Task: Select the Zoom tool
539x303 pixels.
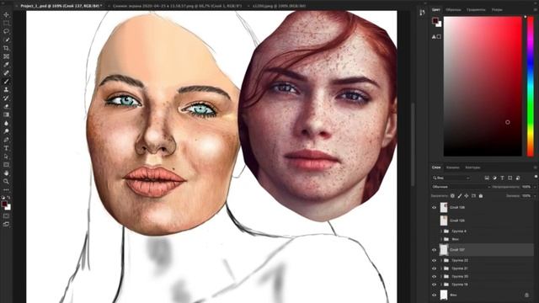Action: [6, 181]
